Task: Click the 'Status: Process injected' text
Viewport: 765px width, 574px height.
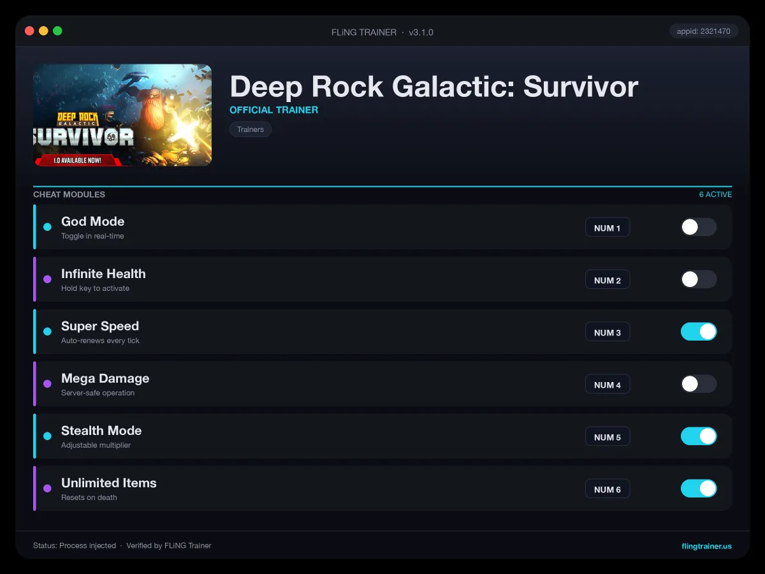Action: (x=75, y=546)
